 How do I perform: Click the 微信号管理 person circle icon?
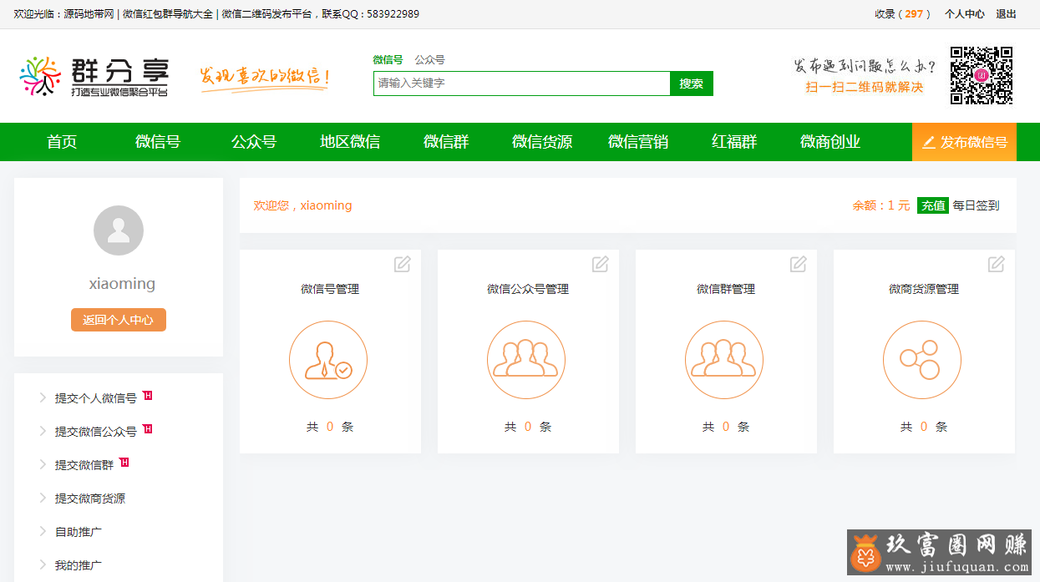click(x=328, y=360)
